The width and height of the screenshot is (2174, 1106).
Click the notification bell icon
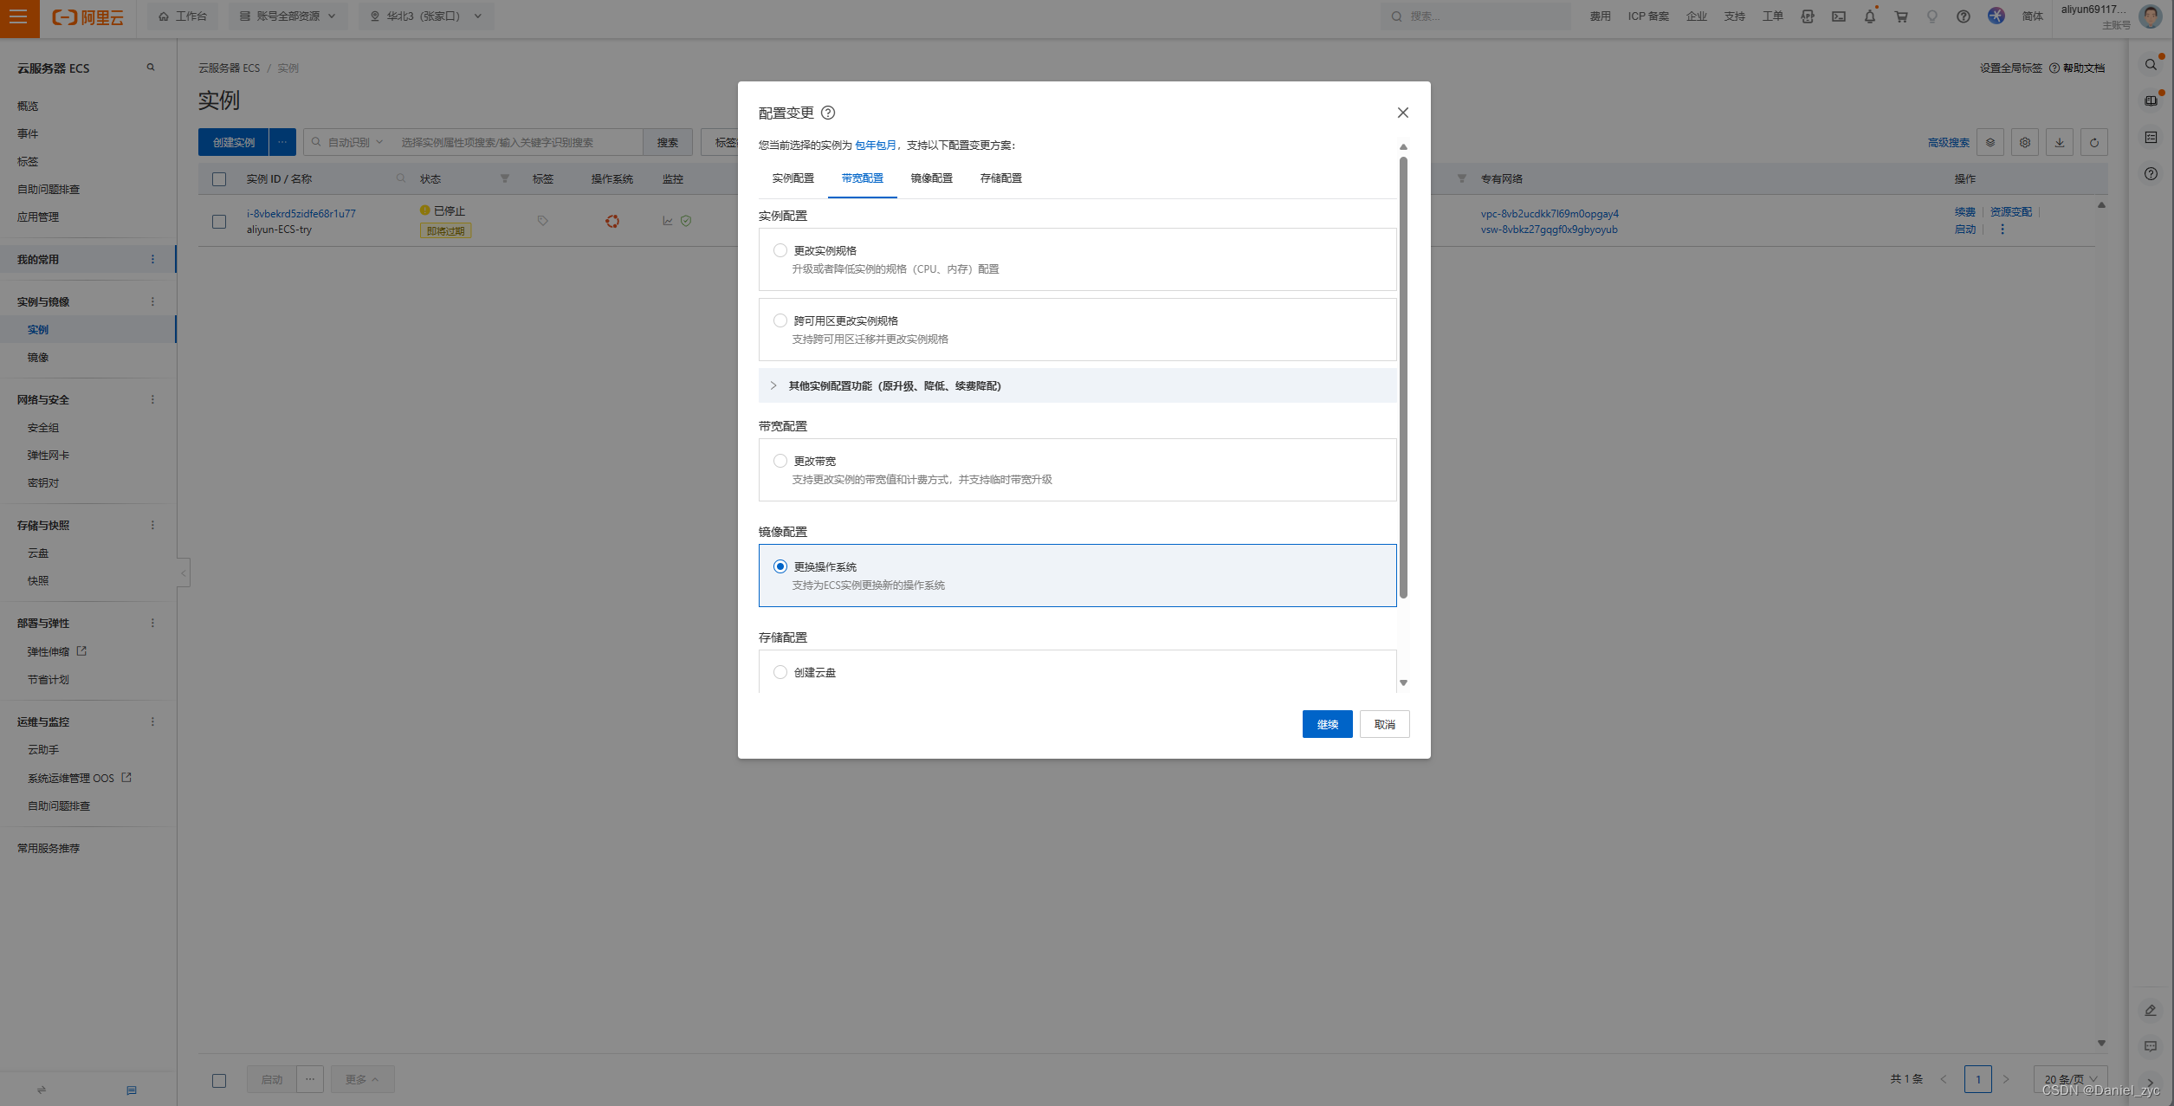(x=1869, y=16)
